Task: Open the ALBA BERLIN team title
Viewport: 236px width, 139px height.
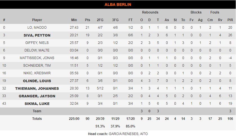Action: click(118, 5)
